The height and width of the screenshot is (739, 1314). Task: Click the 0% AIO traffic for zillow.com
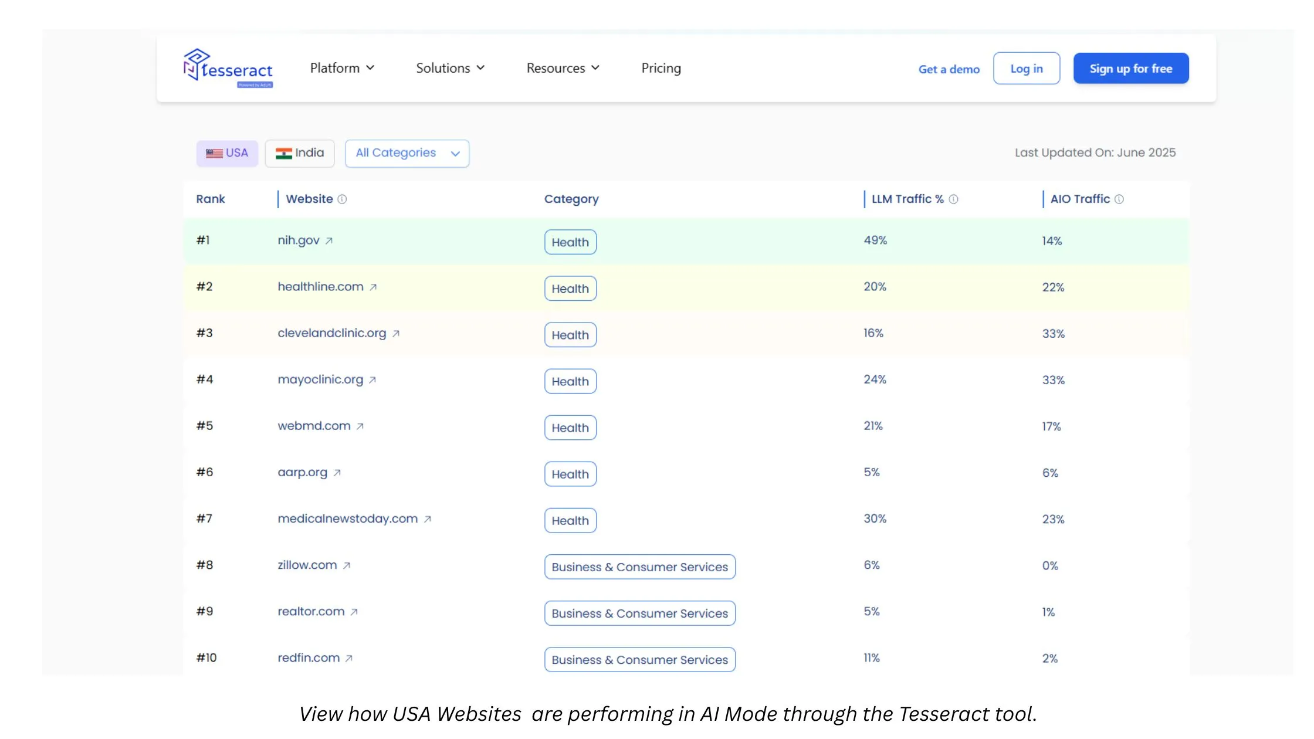tap(1050, 566)
